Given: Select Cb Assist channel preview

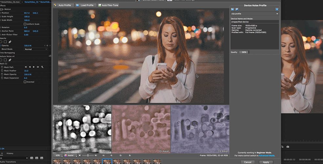Looking at the screenshot, I should [200, 129].
